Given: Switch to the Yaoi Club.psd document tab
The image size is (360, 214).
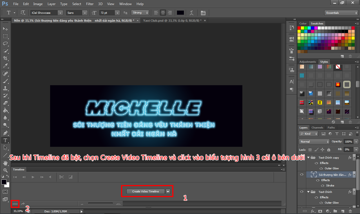Looking at the screenshot, I should 172,21.
